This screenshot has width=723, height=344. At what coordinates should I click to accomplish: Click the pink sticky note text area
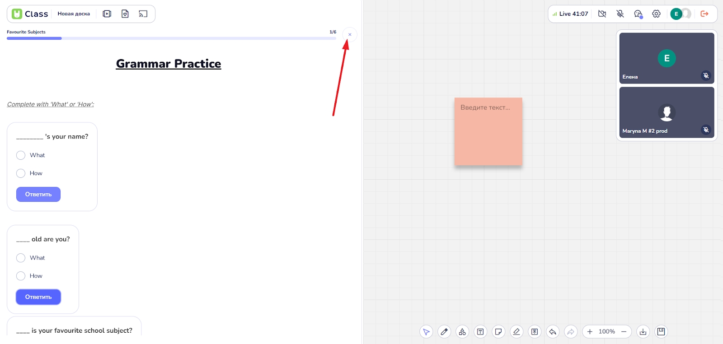(x=488, y=131)
